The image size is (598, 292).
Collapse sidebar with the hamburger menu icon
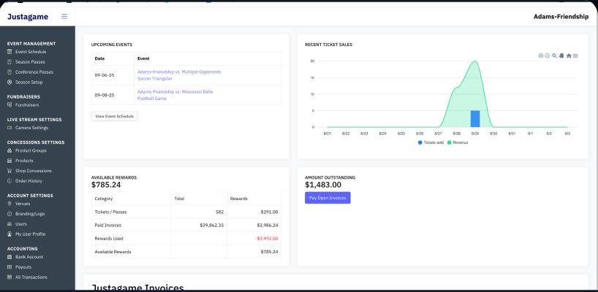pos(64,16)
